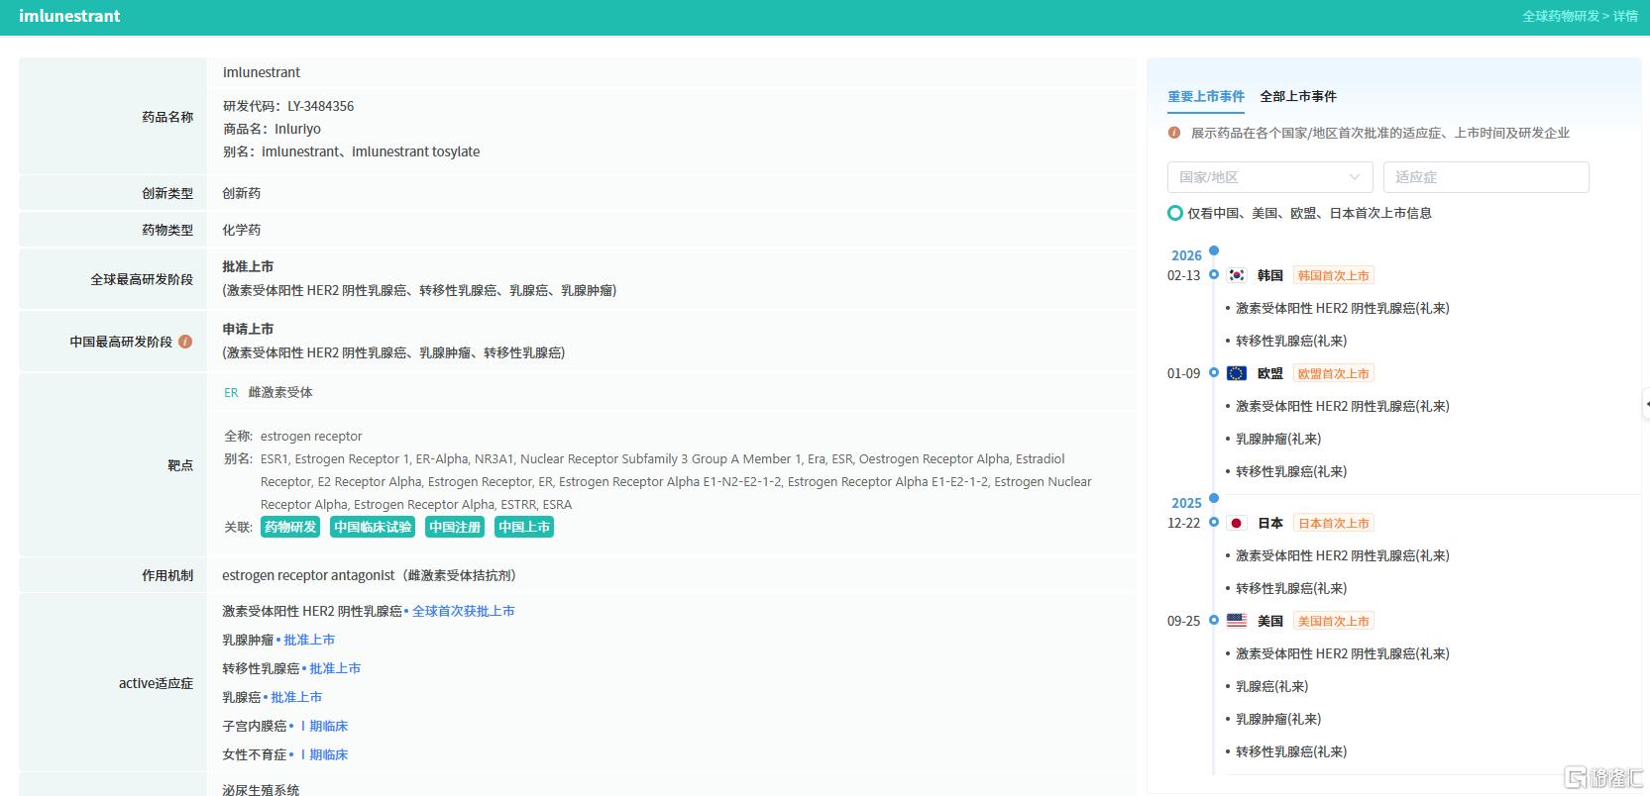This screenshot has width=1650, height=796.
Task: Click the bold 申请上市 China stage text
Action: 248,329
